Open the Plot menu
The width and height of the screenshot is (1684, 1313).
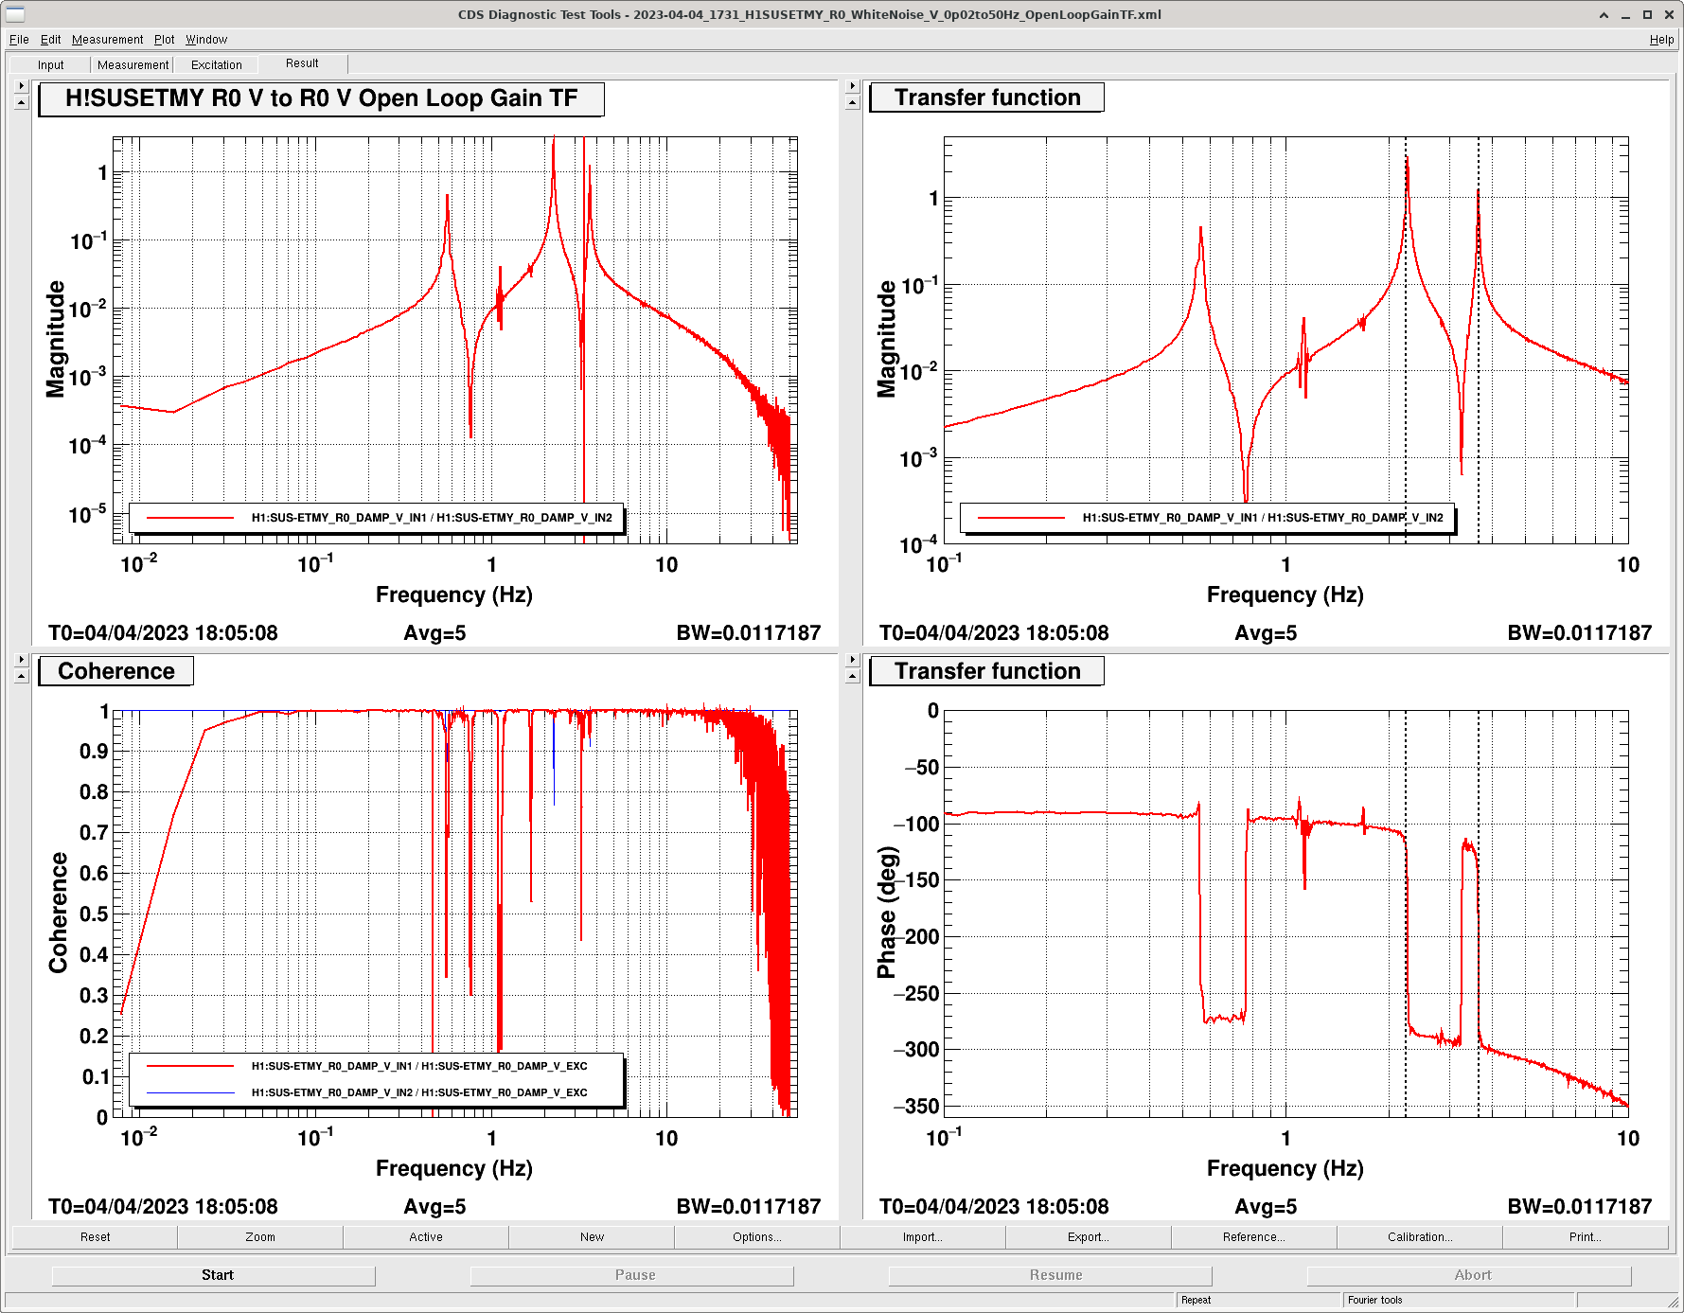click(164, 39)
